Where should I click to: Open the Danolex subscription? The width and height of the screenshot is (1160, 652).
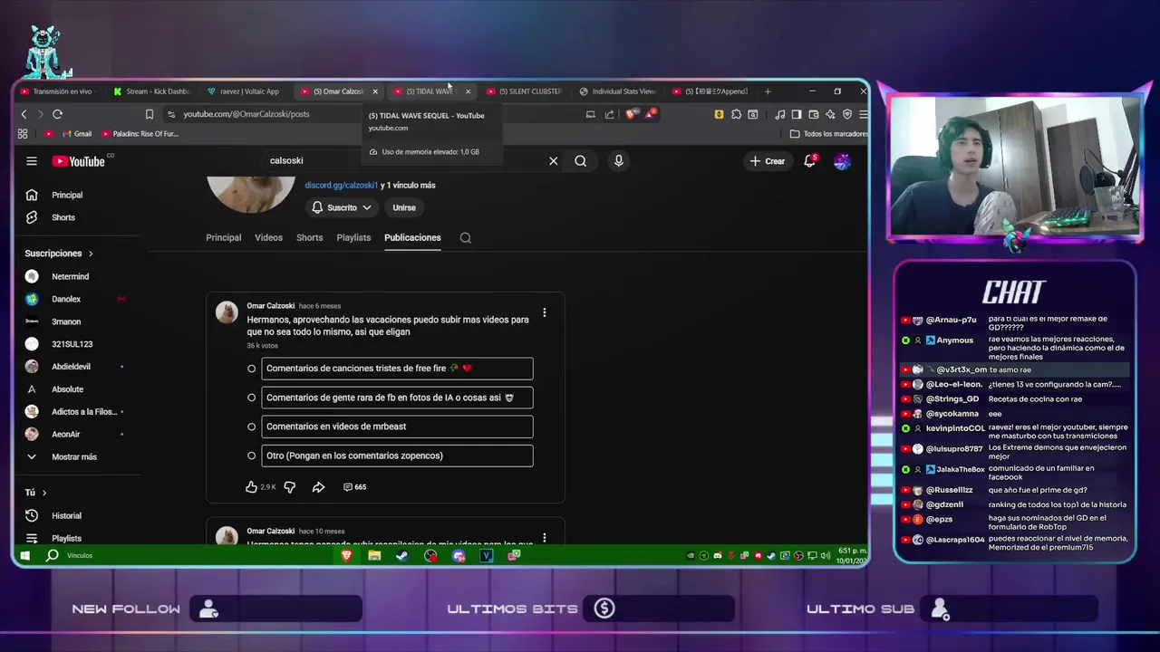point(66,299)
